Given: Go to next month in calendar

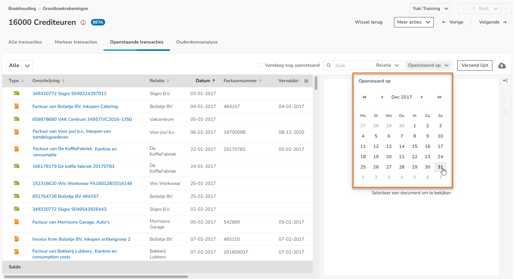Looking at the screenshot, I should click(421, 97).
